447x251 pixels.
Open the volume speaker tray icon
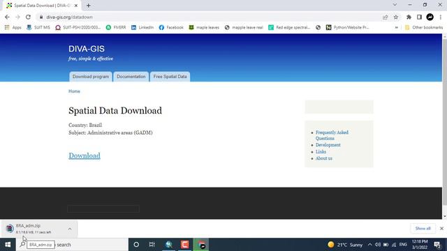pyautogui.click(x=378, y=245)
